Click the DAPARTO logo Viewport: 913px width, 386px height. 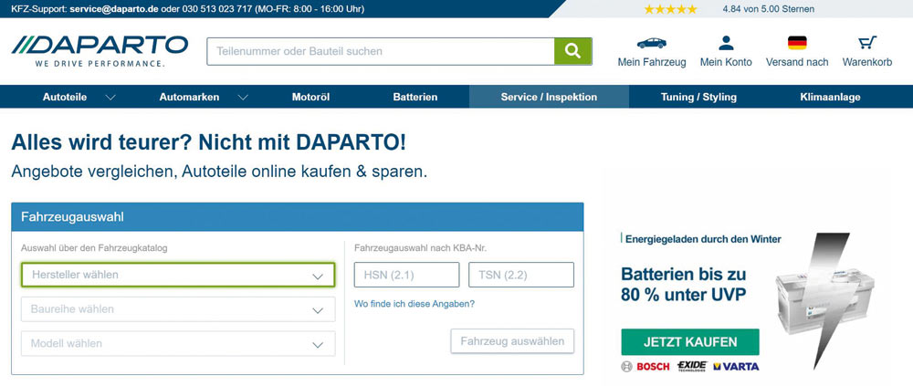(100, 51)
